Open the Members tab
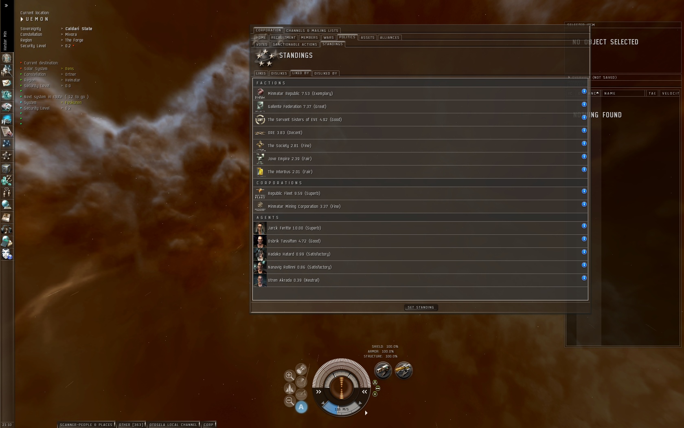The height and width of the screenshot is (428, 684). [x=309, y=38]
